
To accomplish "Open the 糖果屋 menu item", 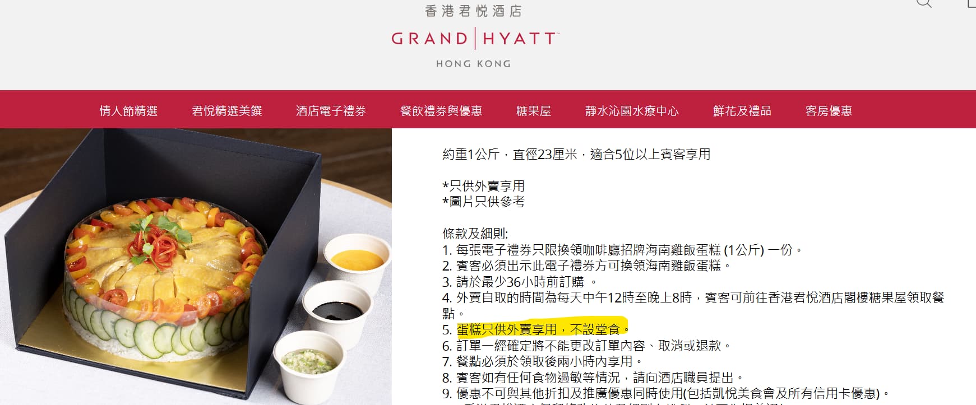I will click(x=534, y=111).
